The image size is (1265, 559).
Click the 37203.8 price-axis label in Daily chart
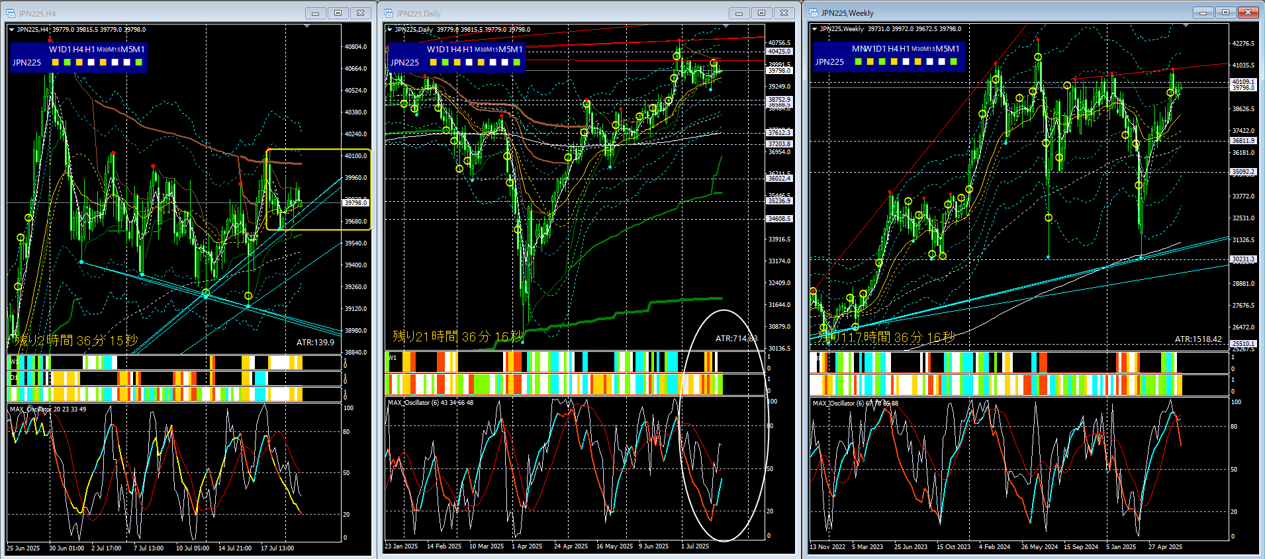779,144
